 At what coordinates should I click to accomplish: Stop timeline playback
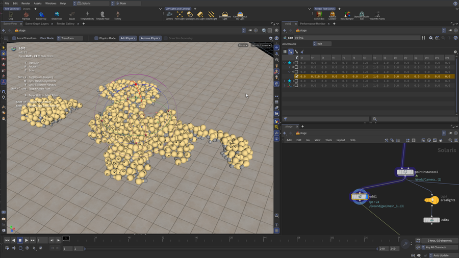point(20,241)
